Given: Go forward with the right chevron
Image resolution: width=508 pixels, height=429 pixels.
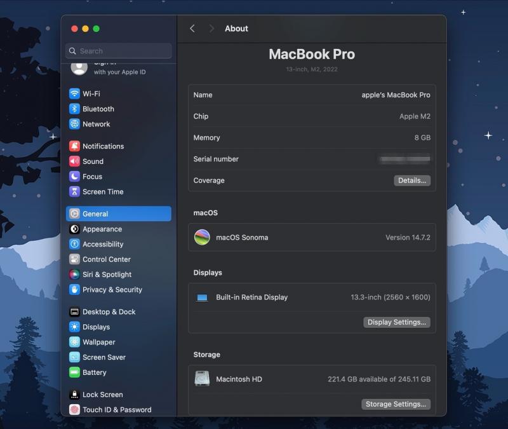Looking at the screenshot, I should pyautogui.click(x=211, y=29).
